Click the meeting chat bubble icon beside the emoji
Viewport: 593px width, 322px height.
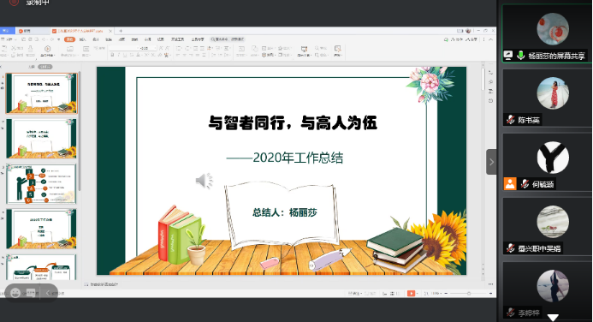pyautogui.click(x=31, y=293)
